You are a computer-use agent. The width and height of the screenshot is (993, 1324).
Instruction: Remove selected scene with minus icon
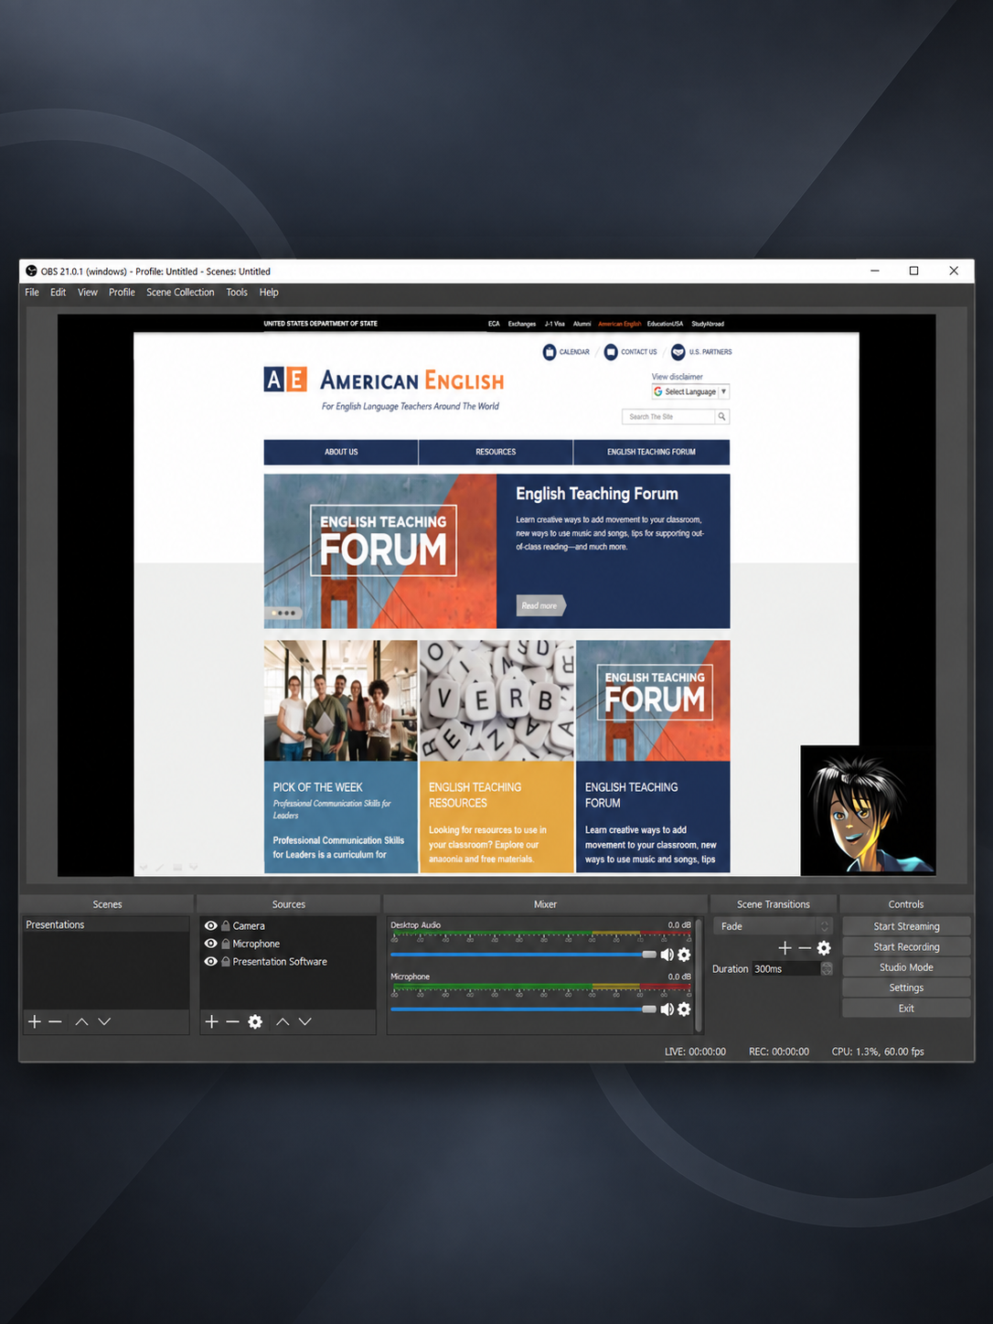tap(55, 1021)
